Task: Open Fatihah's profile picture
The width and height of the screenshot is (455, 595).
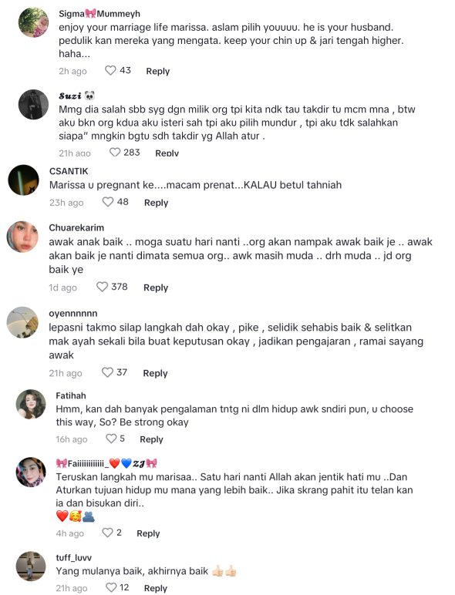Action: (31, 404)
